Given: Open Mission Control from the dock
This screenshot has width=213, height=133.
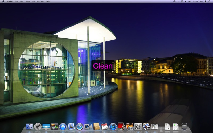Looking at the screenshot, I should pos(46,126).
